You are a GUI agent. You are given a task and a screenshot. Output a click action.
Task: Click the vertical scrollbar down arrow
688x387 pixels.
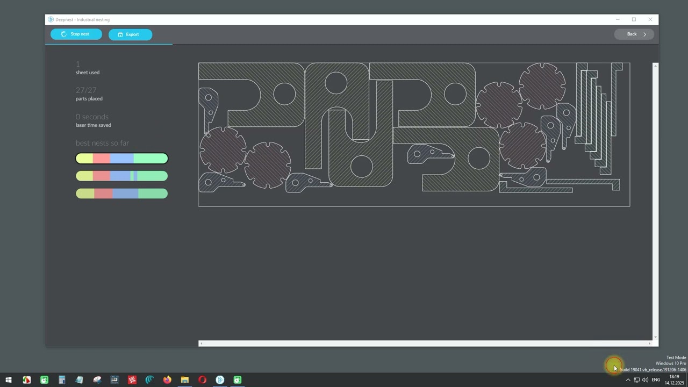[x=655, y=337]
